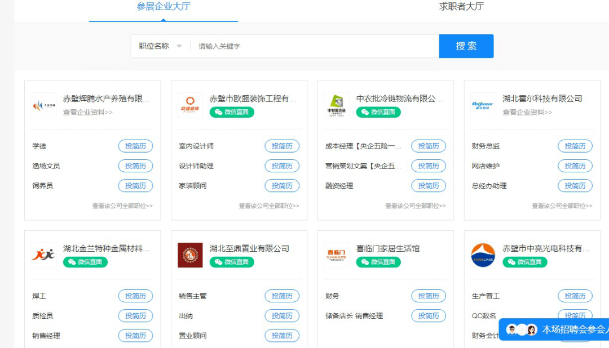Submit resume for 焊工 position
Viewport: 609px width, 348px height.
135,296
